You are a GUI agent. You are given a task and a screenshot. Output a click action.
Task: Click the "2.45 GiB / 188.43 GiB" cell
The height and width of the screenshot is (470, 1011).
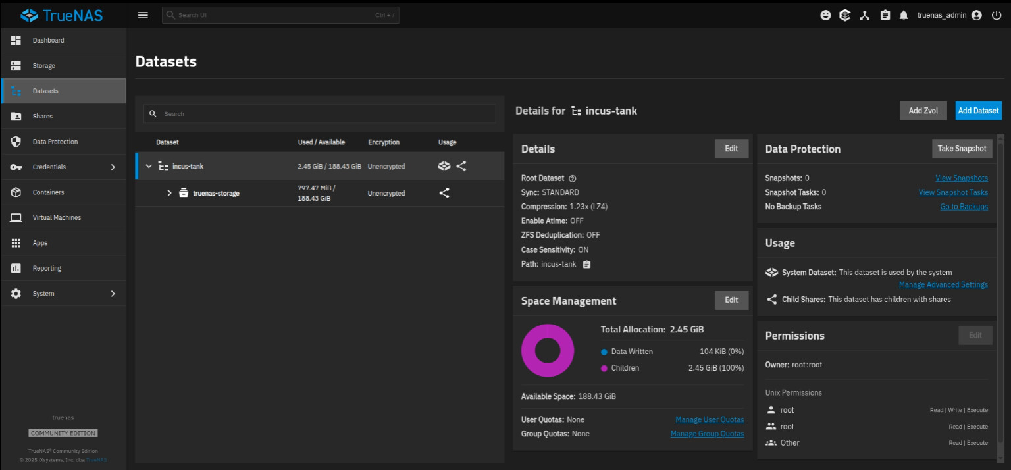click(329, 167)
